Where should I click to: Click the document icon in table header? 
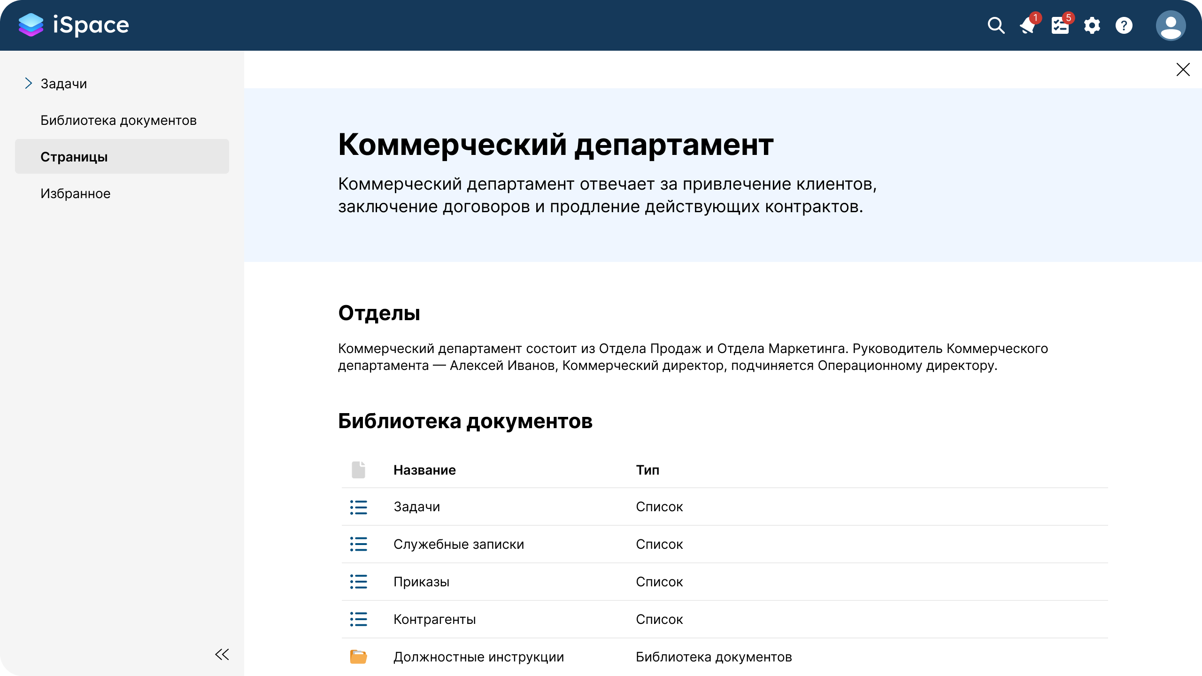click(359, 469)
